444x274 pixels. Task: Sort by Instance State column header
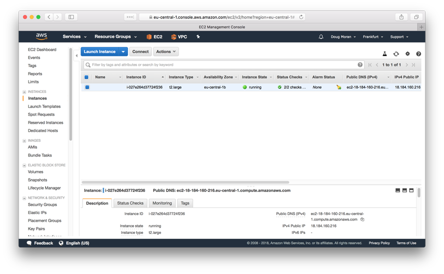tap(257, 77)
